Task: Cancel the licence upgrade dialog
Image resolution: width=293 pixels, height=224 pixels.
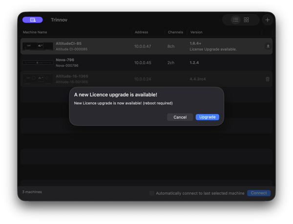Action: [180, 117]
